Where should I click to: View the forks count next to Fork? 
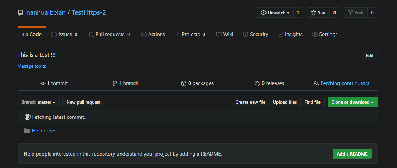point(372,12)
